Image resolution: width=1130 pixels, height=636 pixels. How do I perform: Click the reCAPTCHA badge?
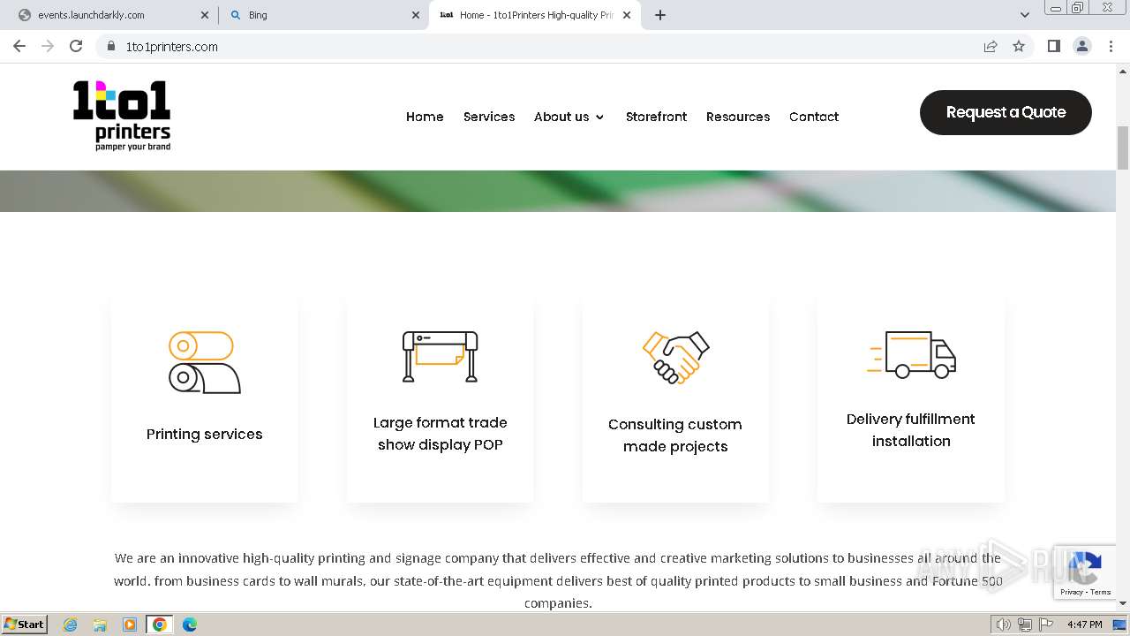(1085, 572)
